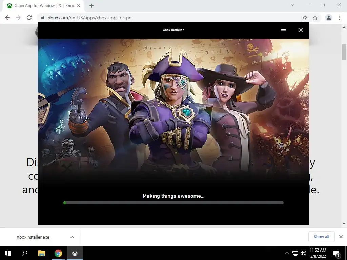Close the Xbox App browser tab

tap(79, 6)
